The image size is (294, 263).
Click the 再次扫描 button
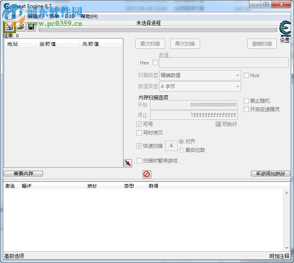(185, 44)
